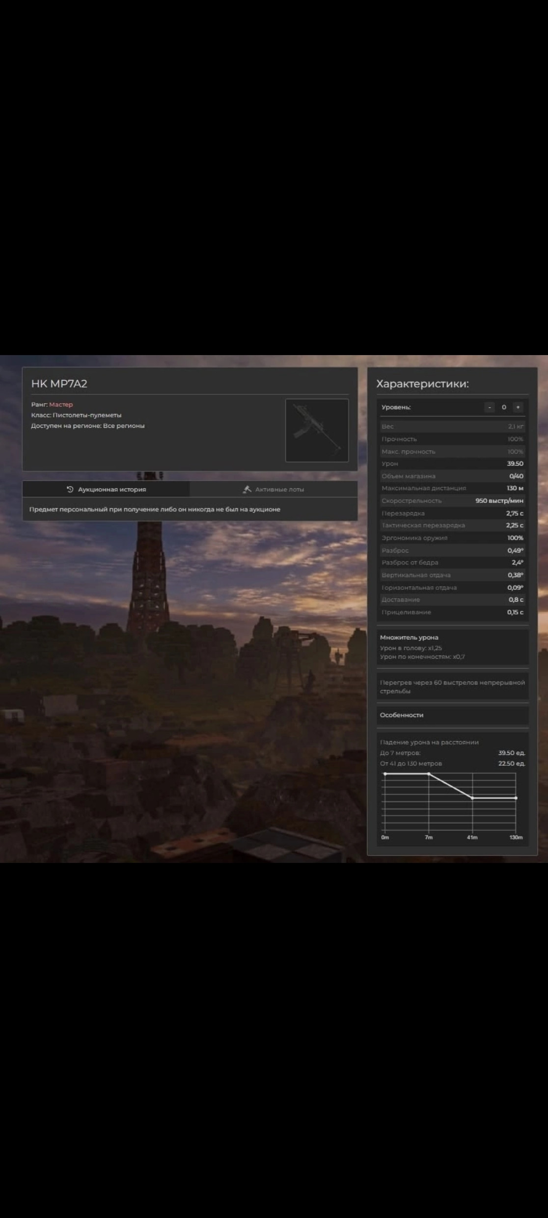Select the Макс. прочность stat row
This screenshot has width=548, height=1218.
pyautogui.click(x=452, y=451)
